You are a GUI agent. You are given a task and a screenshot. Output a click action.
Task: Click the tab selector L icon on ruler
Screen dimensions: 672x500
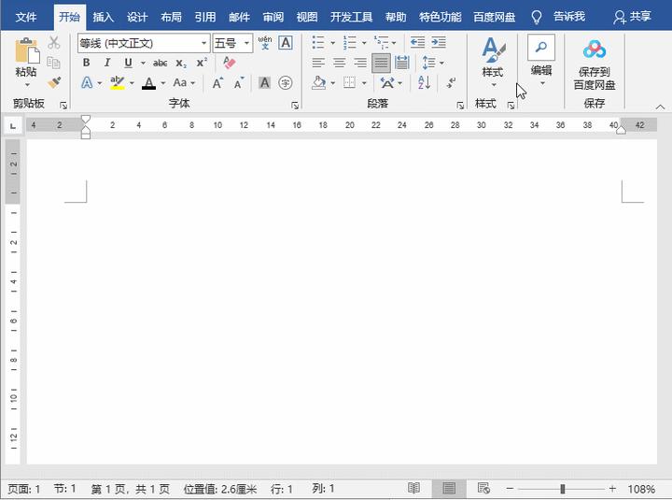point(13,126)
